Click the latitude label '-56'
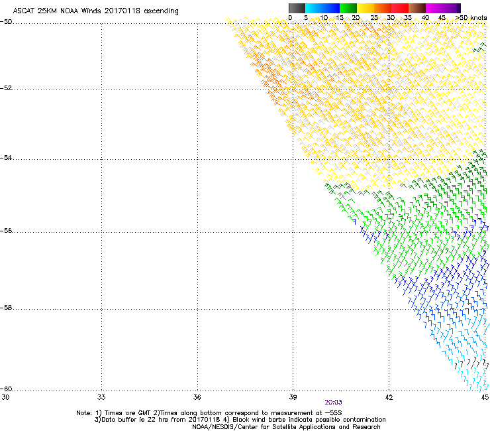Viewport: 490px width, 431px height. (6, 231)
